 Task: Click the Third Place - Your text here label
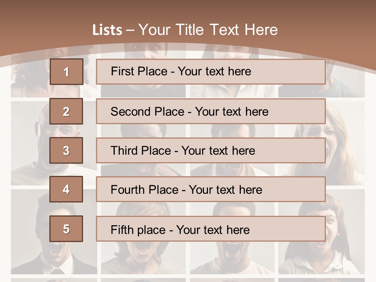[x=183, y=150]
